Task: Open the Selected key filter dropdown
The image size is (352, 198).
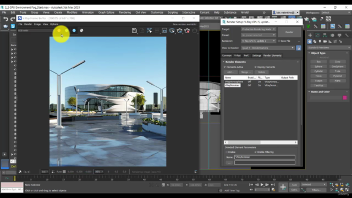Action: click(313, 185)
